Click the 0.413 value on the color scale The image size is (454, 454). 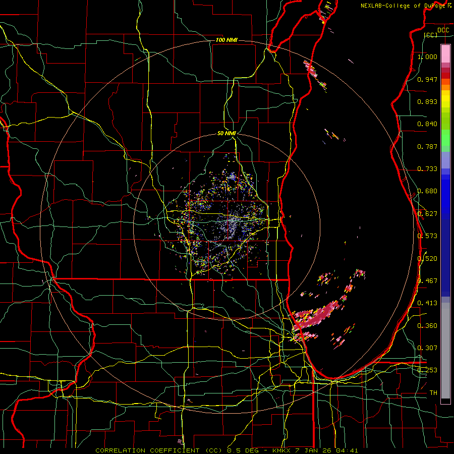pyautogui.click(x=427, y=303)
